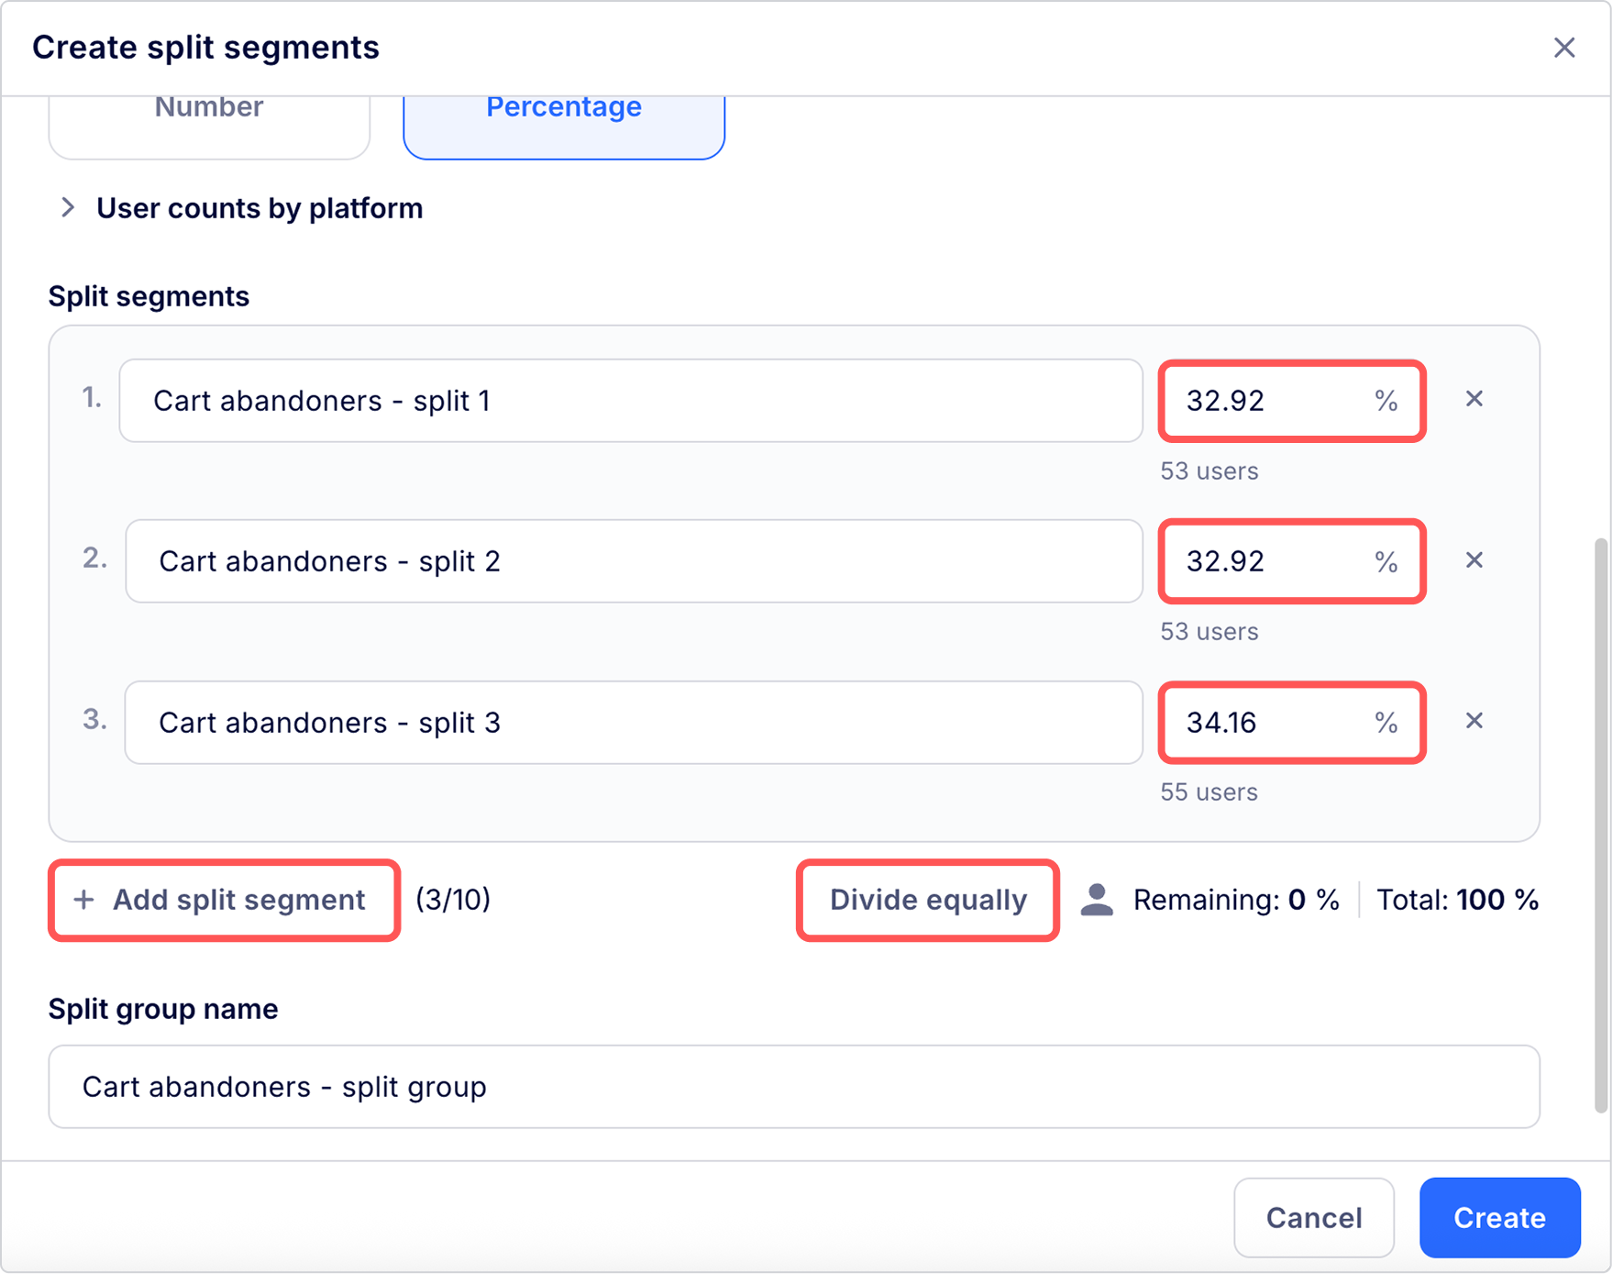The width and height of the screenshot is (1612, 1274).
Task: Delete the split 3 segment row
Action: (1474, 721)
